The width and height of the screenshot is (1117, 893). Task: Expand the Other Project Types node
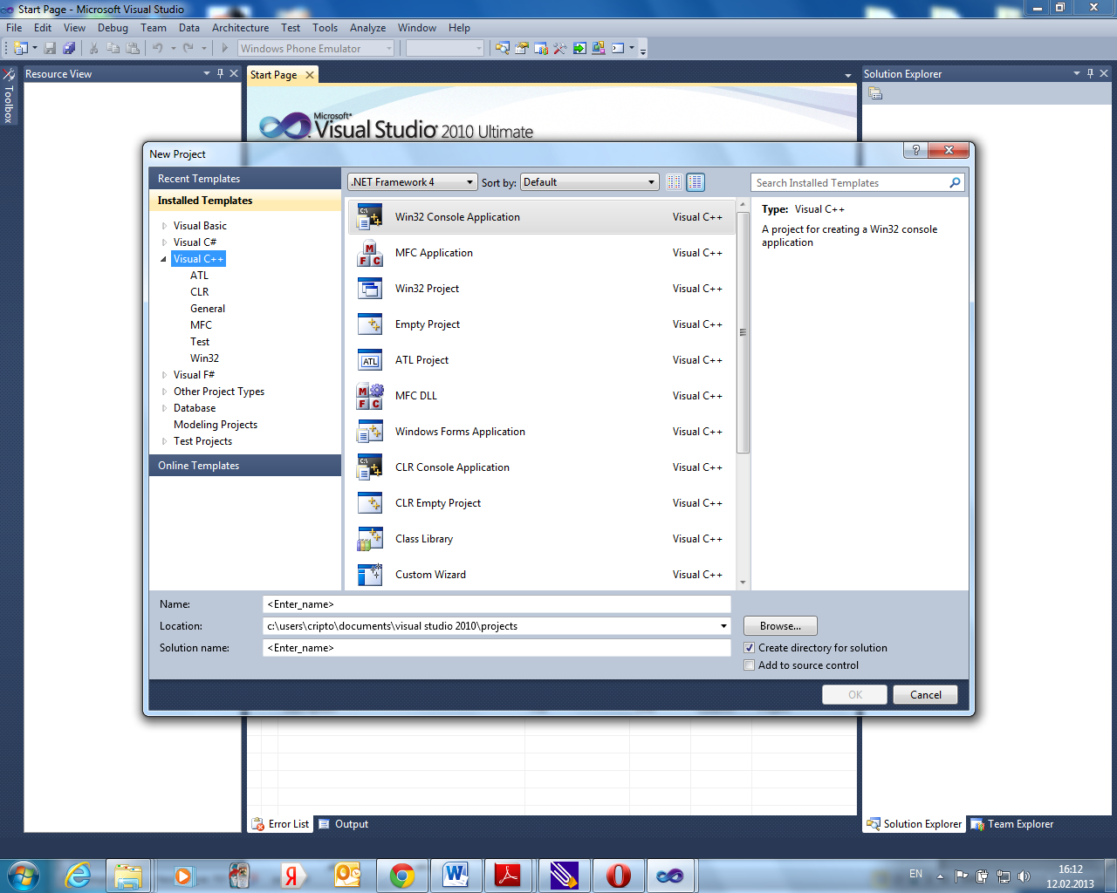coord(164,392)
